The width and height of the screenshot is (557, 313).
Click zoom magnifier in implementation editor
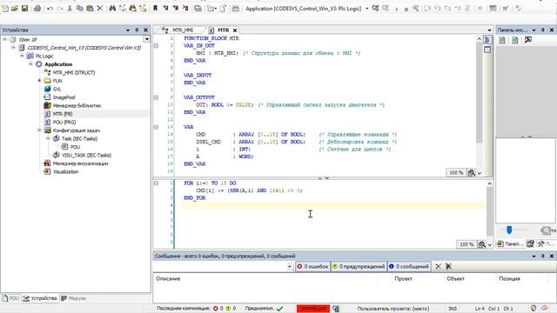click(481, 244)
